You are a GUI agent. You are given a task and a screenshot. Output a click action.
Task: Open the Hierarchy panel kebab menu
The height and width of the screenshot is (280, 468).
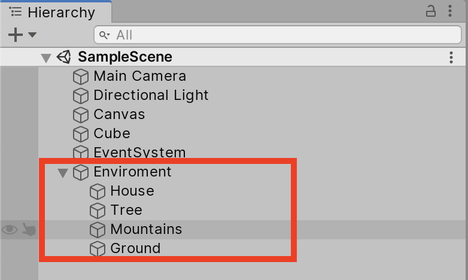point(451,11)
